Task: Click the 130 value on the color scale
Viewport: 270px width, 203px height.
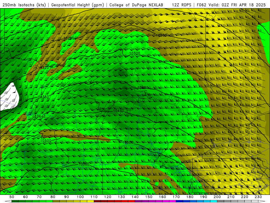Action: tap(122, 197)
